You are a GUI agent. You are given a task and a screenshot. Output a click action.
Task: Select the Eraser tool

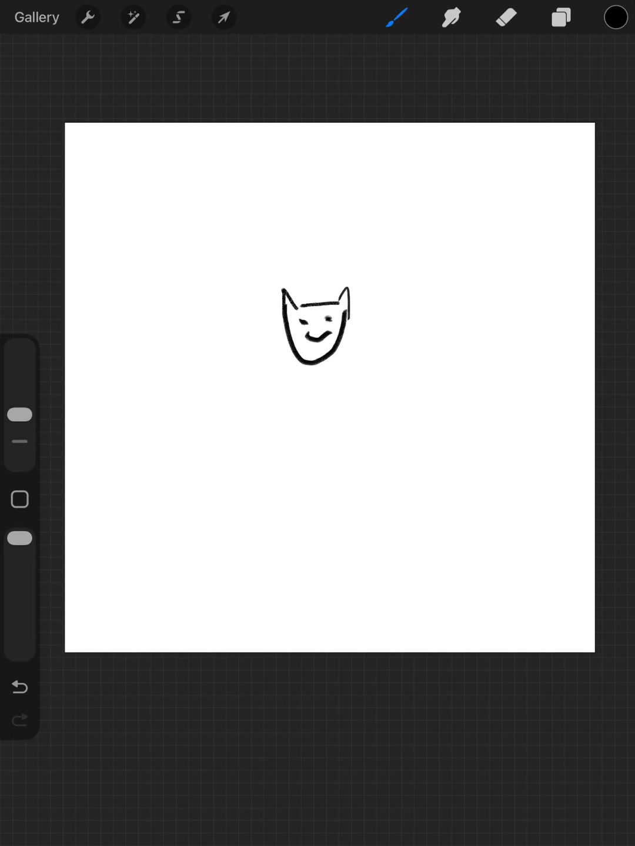tap(506, 18)
